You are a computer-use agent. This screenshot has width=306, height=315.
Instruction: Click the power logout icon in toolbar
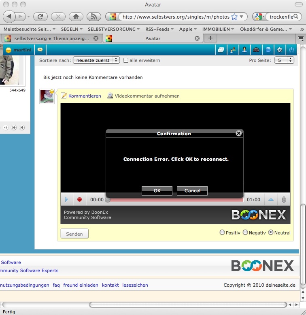coord(291,50)
